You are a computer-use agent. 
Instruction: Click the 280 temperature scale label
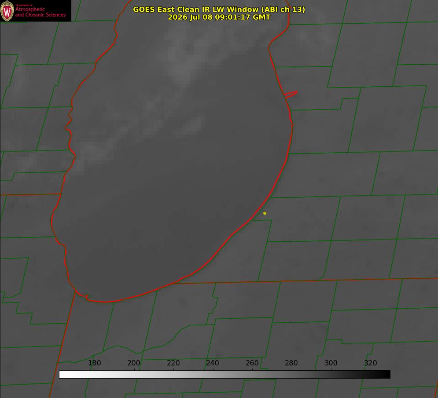coord(291,363)
